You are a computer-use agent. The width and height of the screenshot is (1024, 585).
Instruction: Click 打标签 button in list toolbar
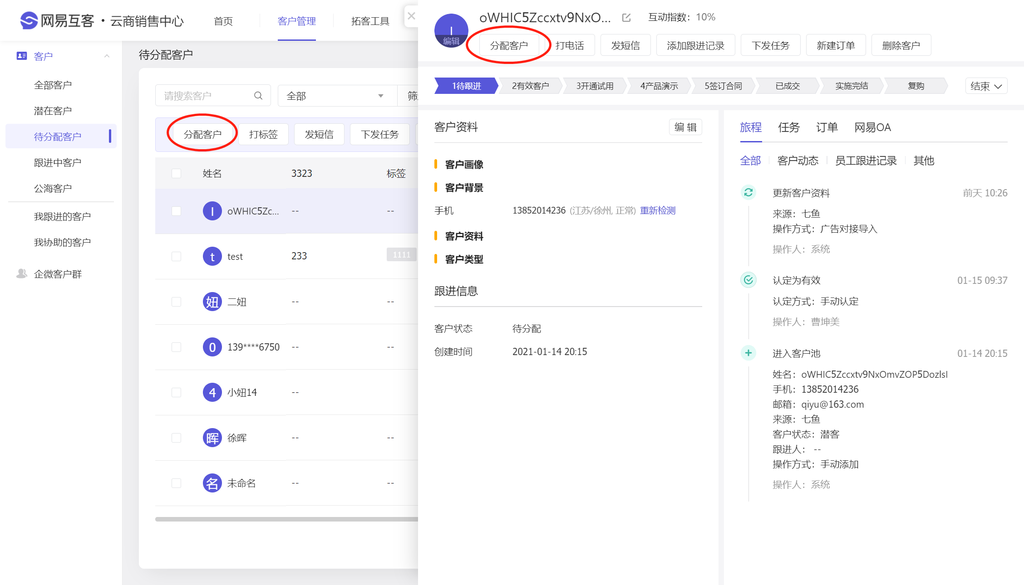tap(263, 134)
